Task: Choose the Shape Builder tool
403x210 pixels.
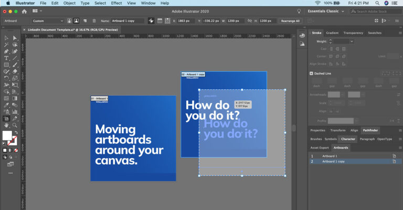Action: (6, 91)
